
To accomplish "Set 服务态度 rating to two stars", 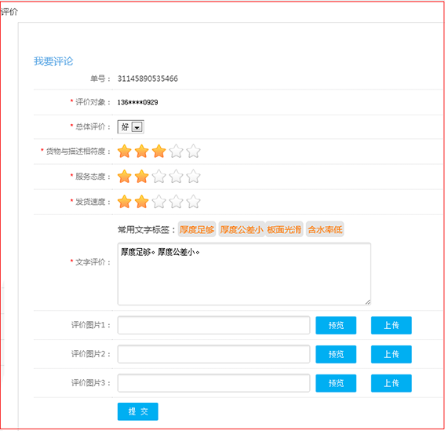I will pyautogui.click(x=141, y=177).
